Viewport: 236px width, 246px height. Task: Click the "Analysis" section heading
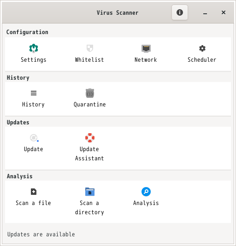20,176
